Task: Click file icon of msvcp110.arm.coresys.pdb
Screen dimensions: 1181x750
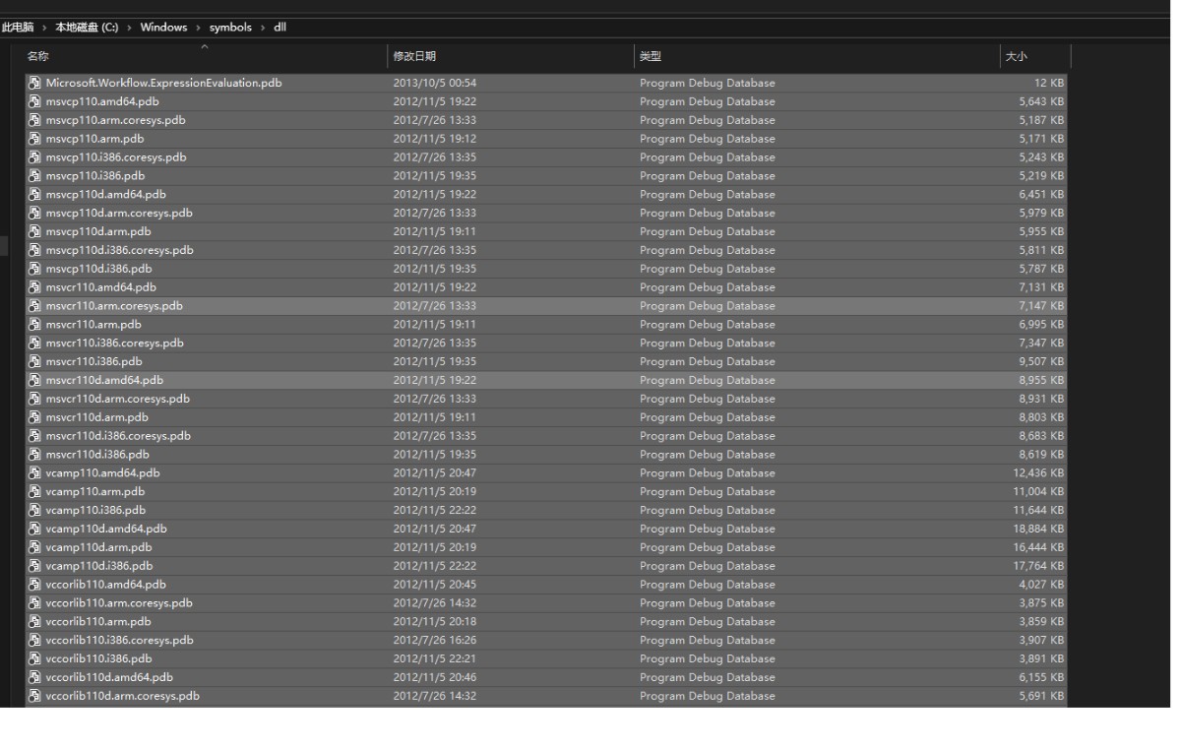Action: pyautogui.click(x=34, y=120)
